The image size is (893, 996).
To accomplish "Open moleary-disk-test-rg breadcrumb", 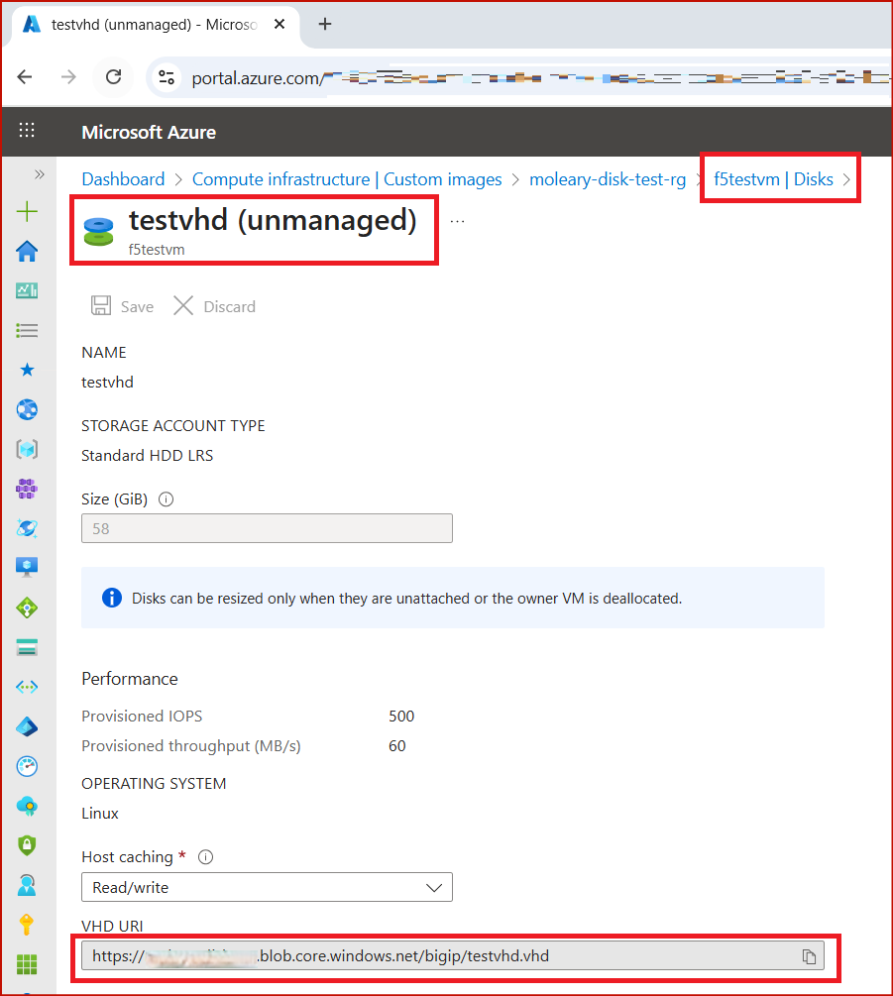I will [x=608, y=179].
